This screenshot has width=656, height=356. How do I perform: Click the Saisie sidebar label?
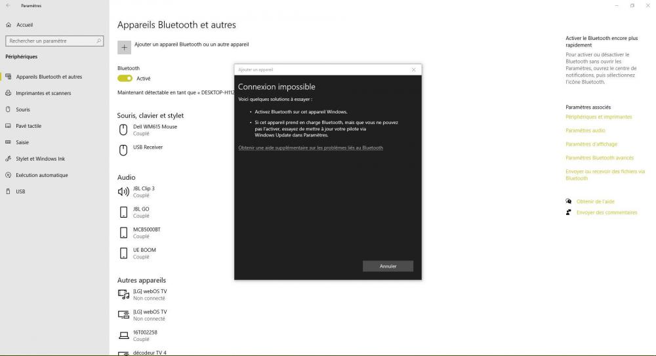(22, 142)
